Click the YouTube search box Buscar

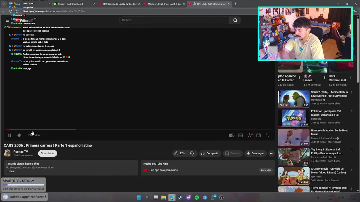pos(174,20)
